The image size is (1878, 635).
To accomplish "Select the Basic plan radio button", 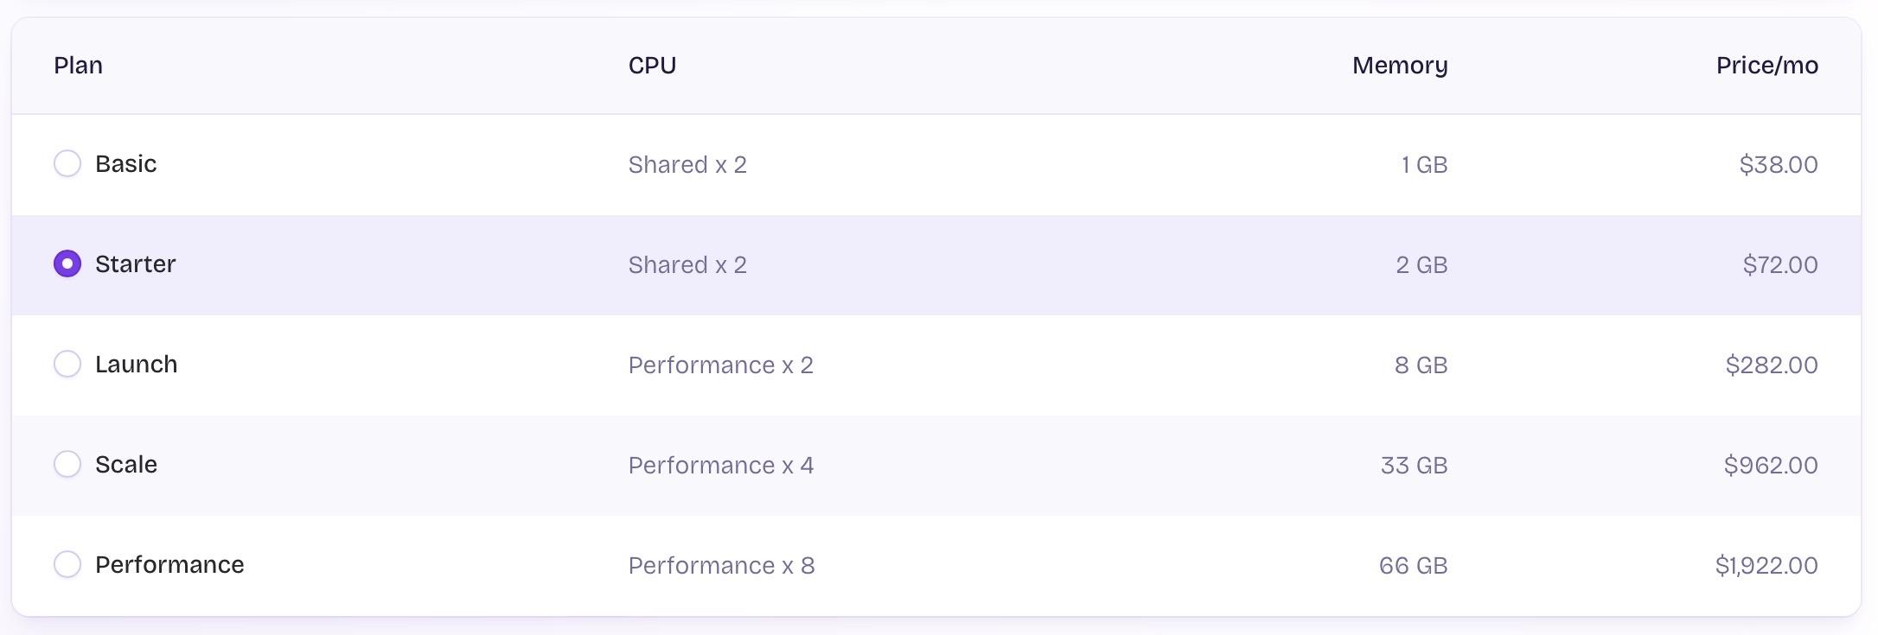I will click(x=67, y=163).
